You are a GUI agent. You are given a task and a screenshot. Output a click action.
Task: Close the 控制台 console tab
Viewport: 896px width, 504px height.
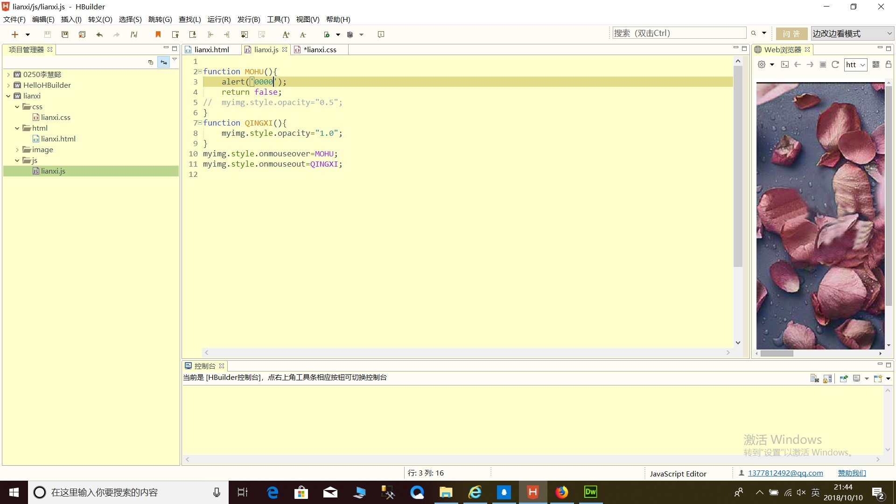click(222, 366)
